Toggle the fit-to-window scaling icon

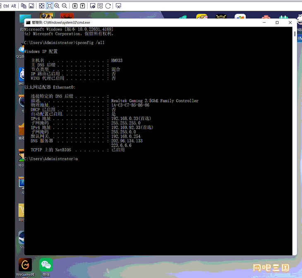coord(50,6)
